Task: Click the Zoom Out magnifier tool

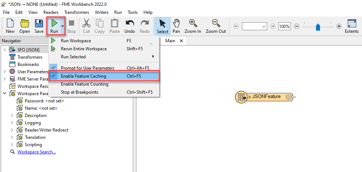Action: [x=216, y=26]
